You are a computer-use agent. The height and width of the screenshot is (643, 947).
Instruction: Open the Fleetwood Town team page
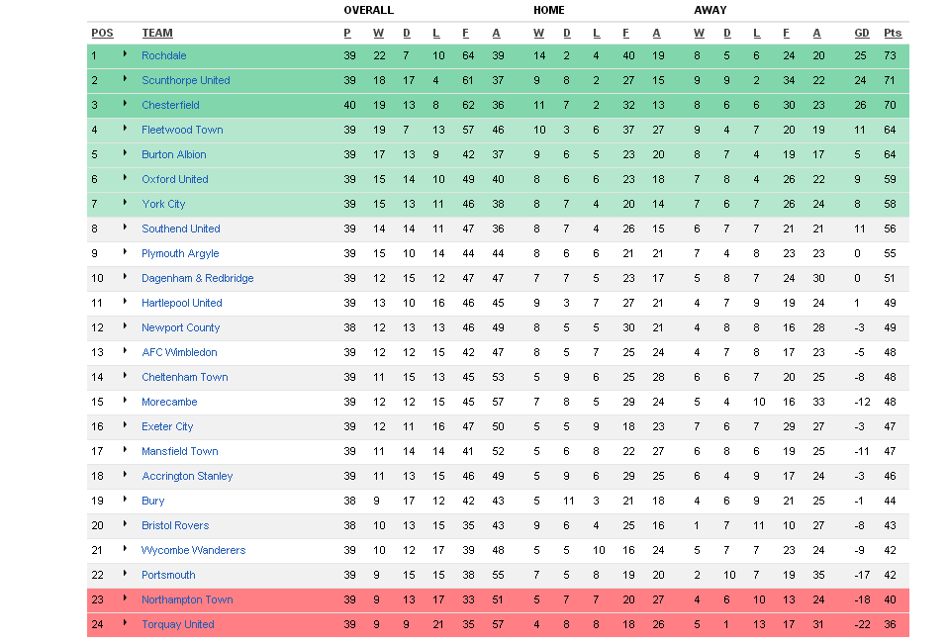pos(182,130)
